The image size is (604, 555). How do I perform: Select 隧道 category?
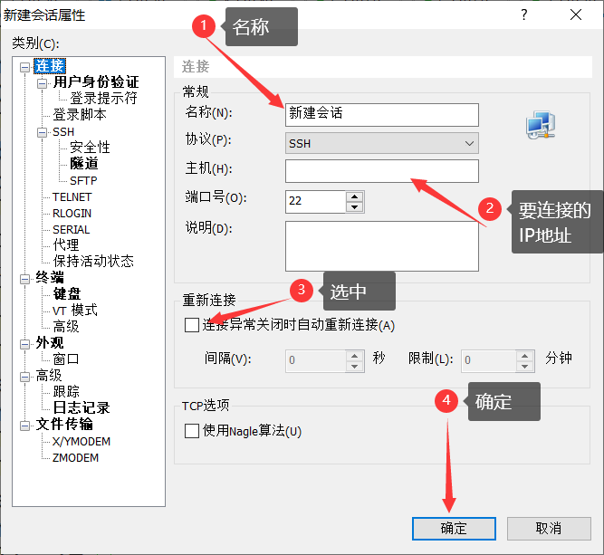pyautogui.click(x=83, y=163)
